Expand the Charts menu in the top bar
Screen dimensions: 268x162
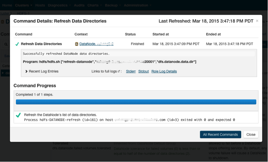coord(94,5)
